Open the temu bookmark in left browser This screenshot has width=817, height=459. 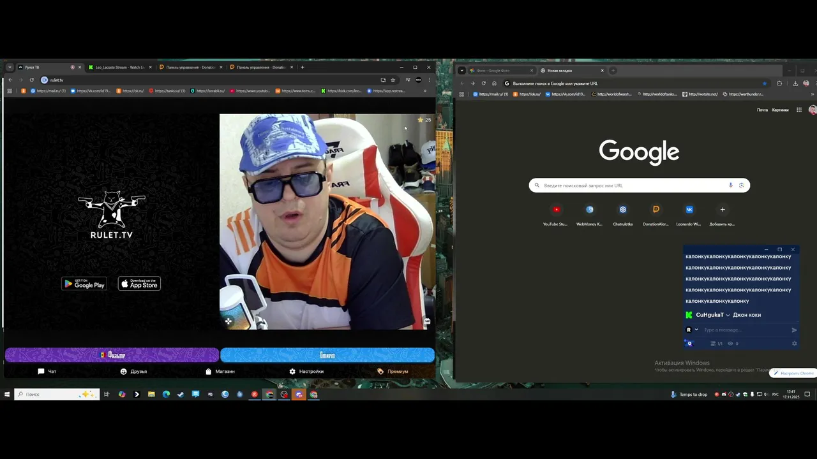pos(296,91)
